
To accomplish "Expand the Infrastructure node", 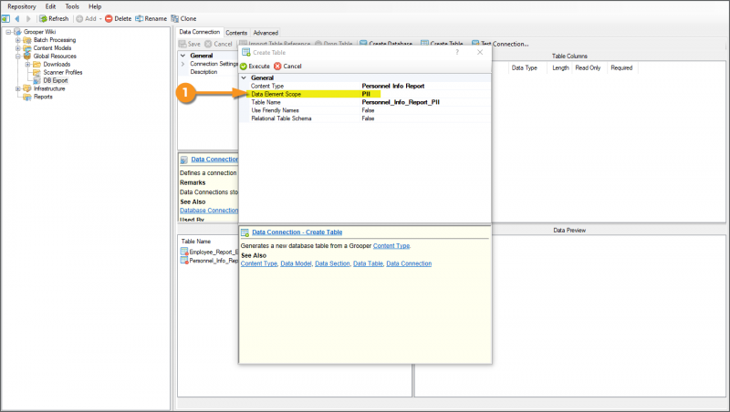I will [x=17, y=88].
